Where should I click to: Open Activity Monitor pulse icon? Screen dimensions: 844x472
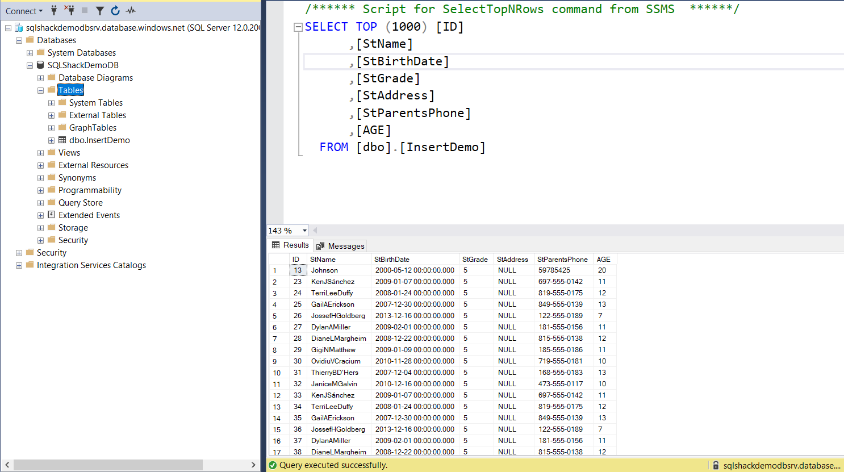click(131, 10)
